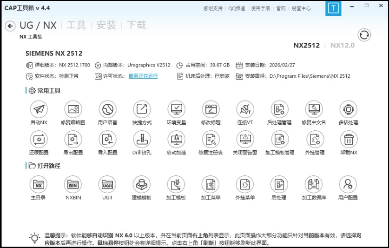Open 加工模板管理 template manager
Viewport: 389px width, 248px height.
click(280, 140)
